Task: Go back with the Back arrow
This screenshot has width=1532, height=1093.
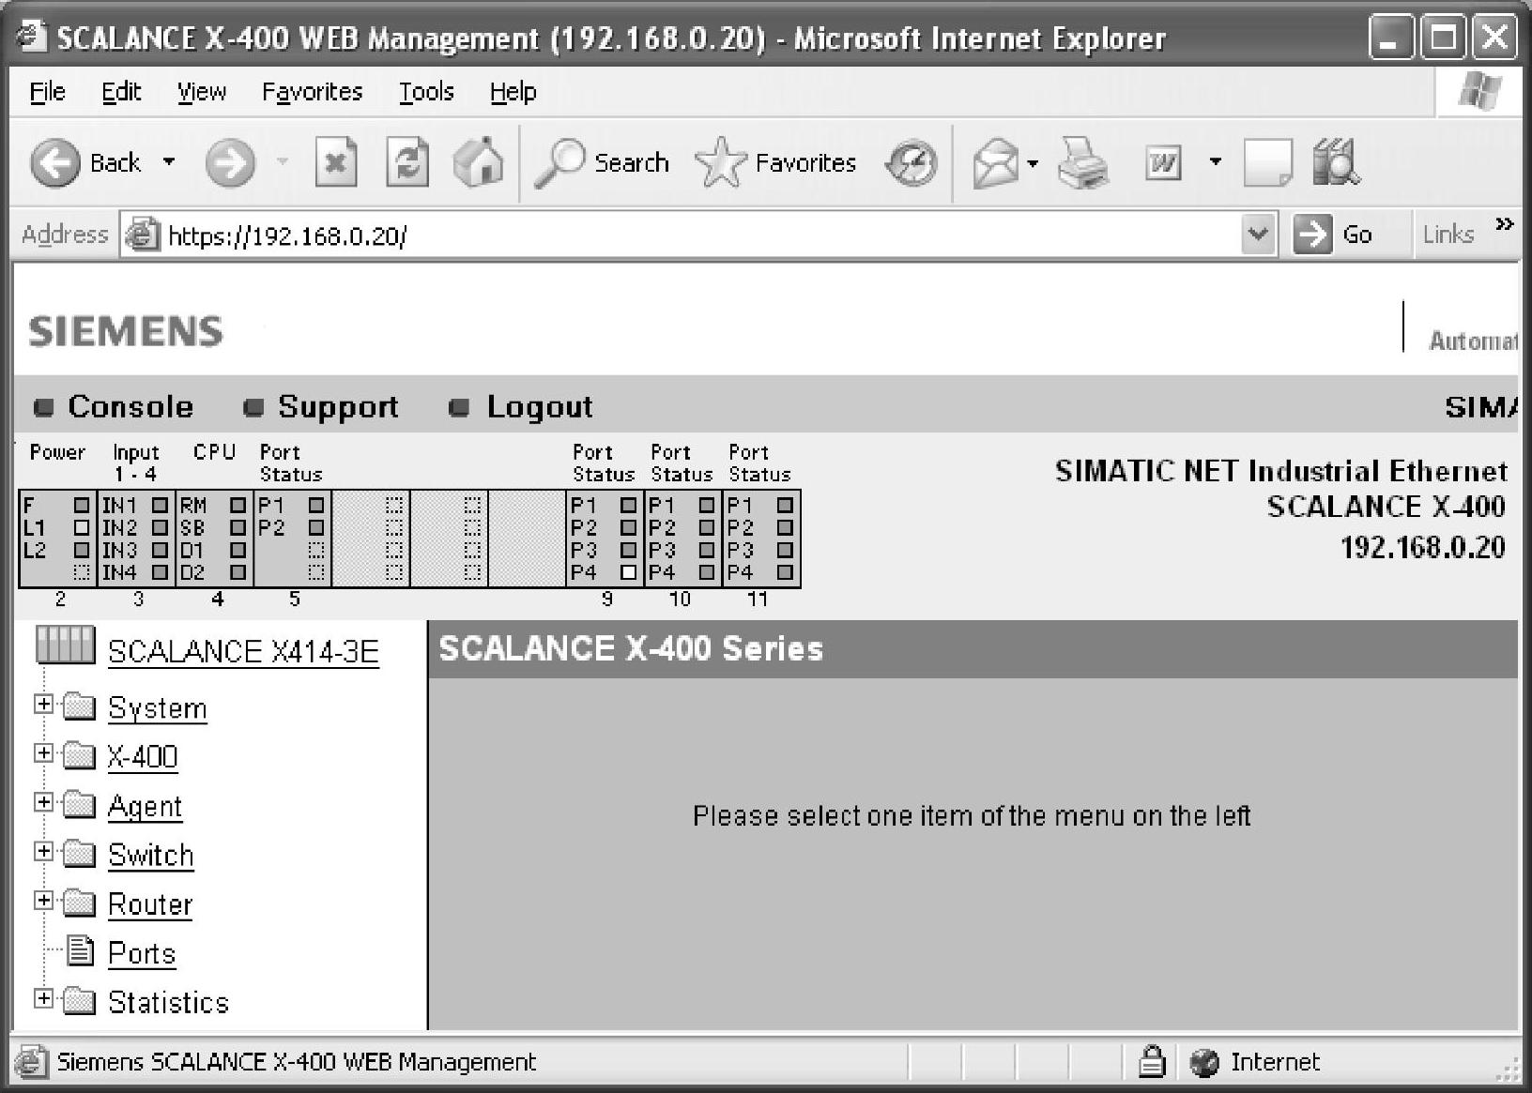Action: [x=55, y=163]
